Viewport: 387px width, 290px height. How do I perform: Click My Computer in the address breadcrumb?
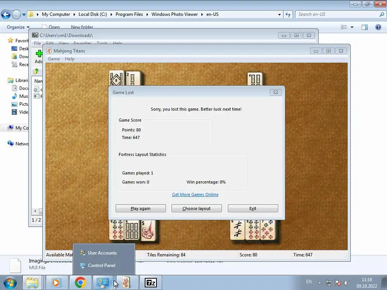coord(56,14)
